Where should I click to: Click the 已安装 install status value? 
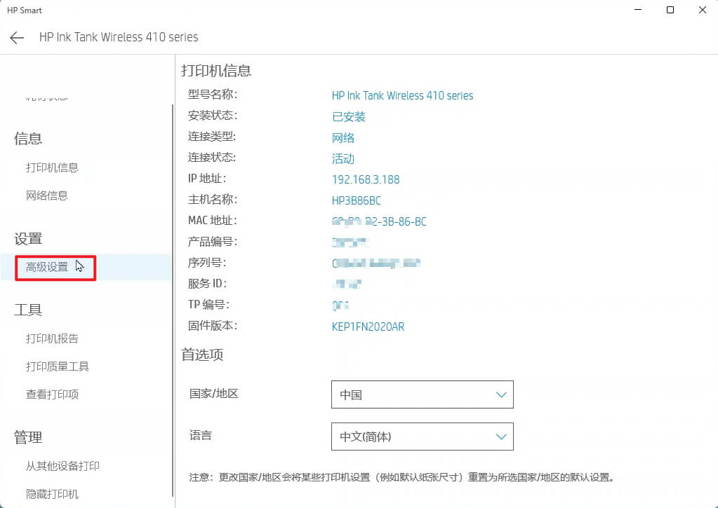point(348,116)
